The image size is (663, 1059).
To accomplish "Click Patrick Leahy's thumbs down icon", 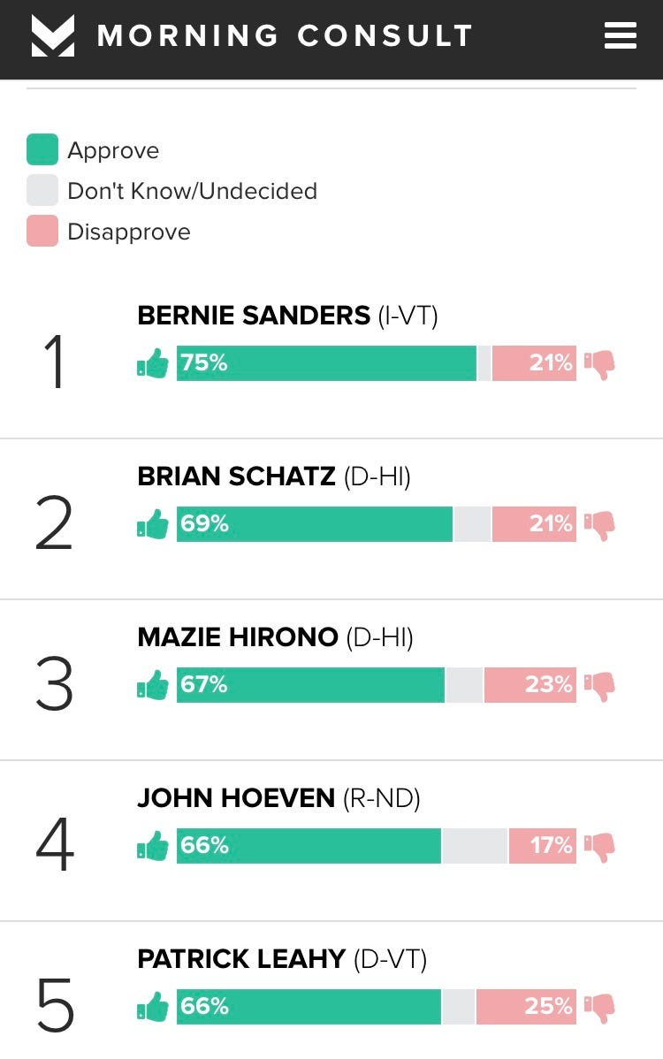I will 599,1008.
